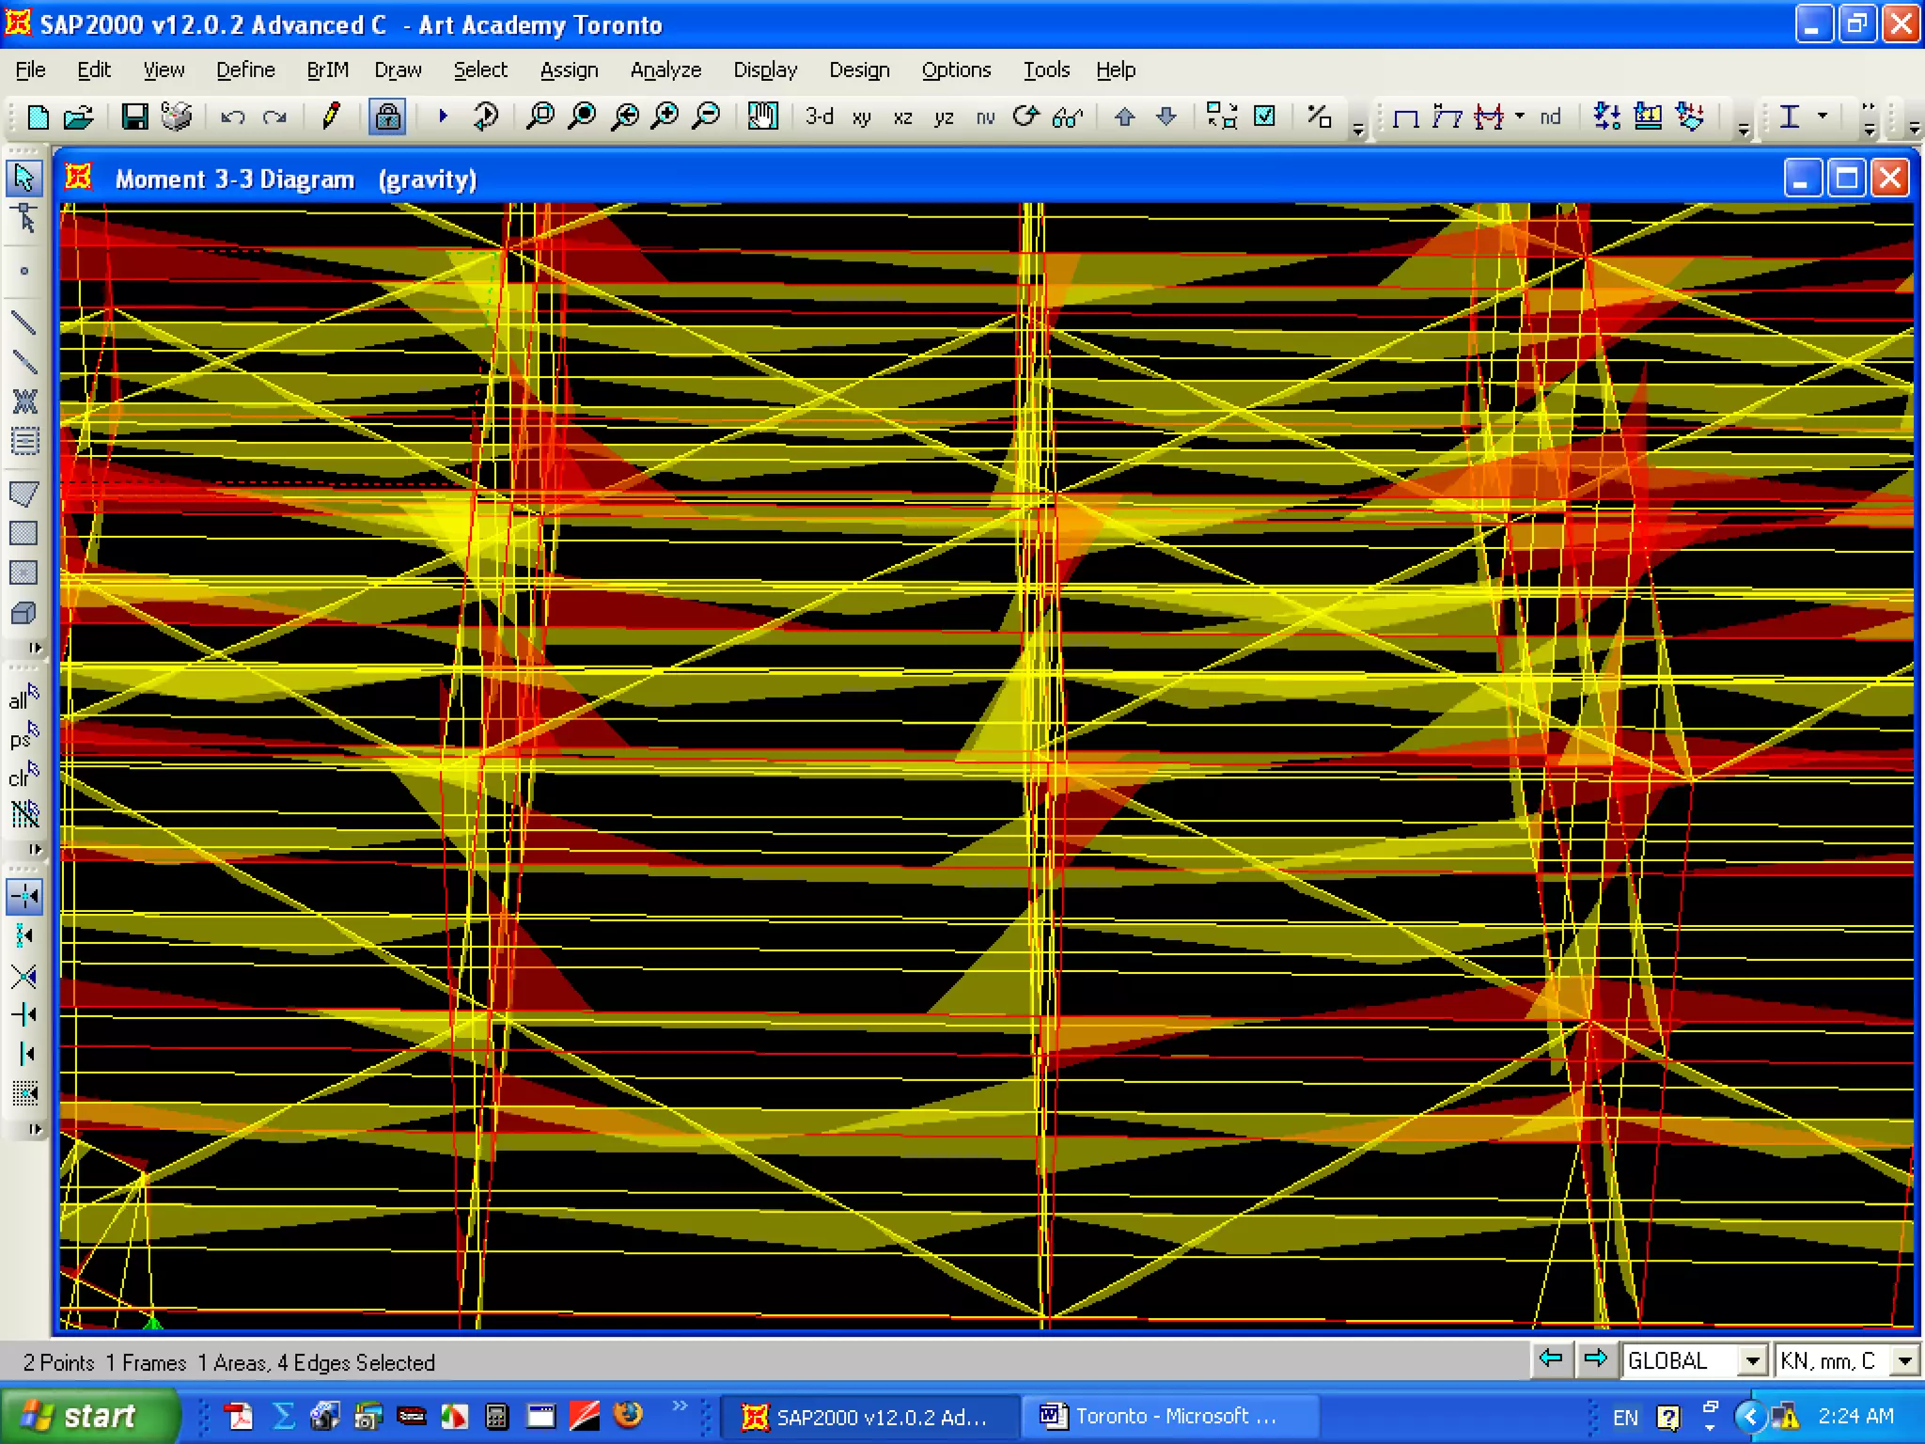Open the Display menu
The height and width of the screenshot is (1444, 1925).
click(765, 71)
